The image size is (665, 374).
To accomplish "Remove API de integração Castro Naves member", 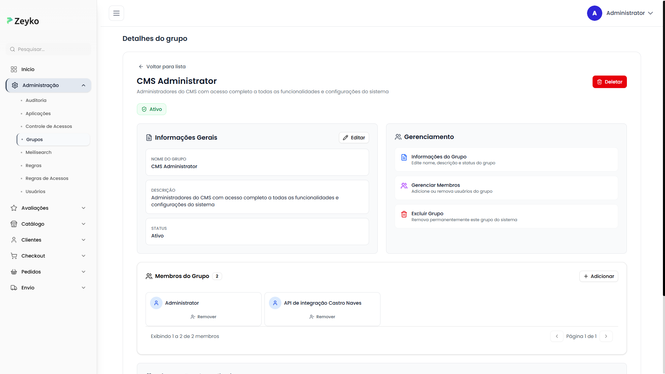I will [322, 317].
